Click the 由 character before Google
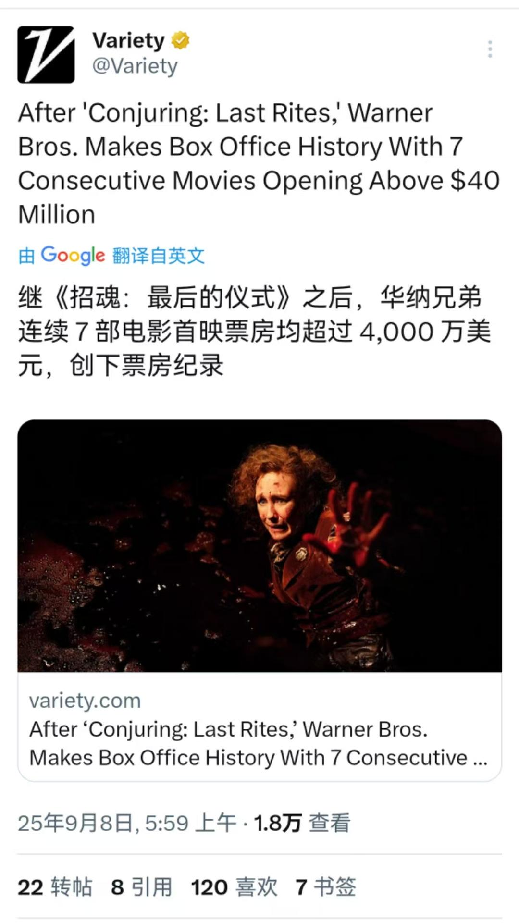This screenshot has width=519, height=923. [x=26, y=256]
